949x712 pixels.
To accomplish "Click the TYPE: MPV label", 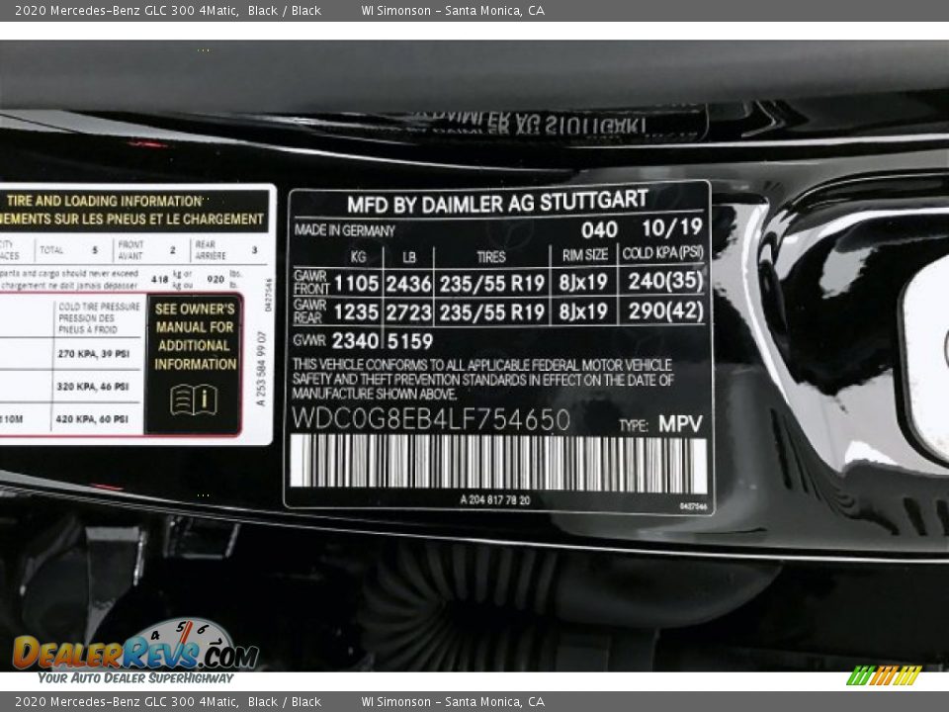I will click(660, 424).
